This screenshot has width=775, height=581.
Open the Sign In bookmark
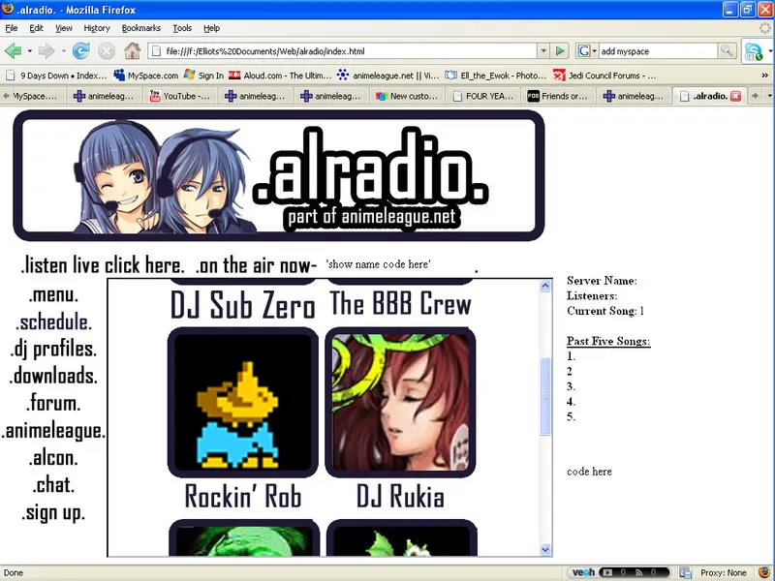click(x=203, y=76)
